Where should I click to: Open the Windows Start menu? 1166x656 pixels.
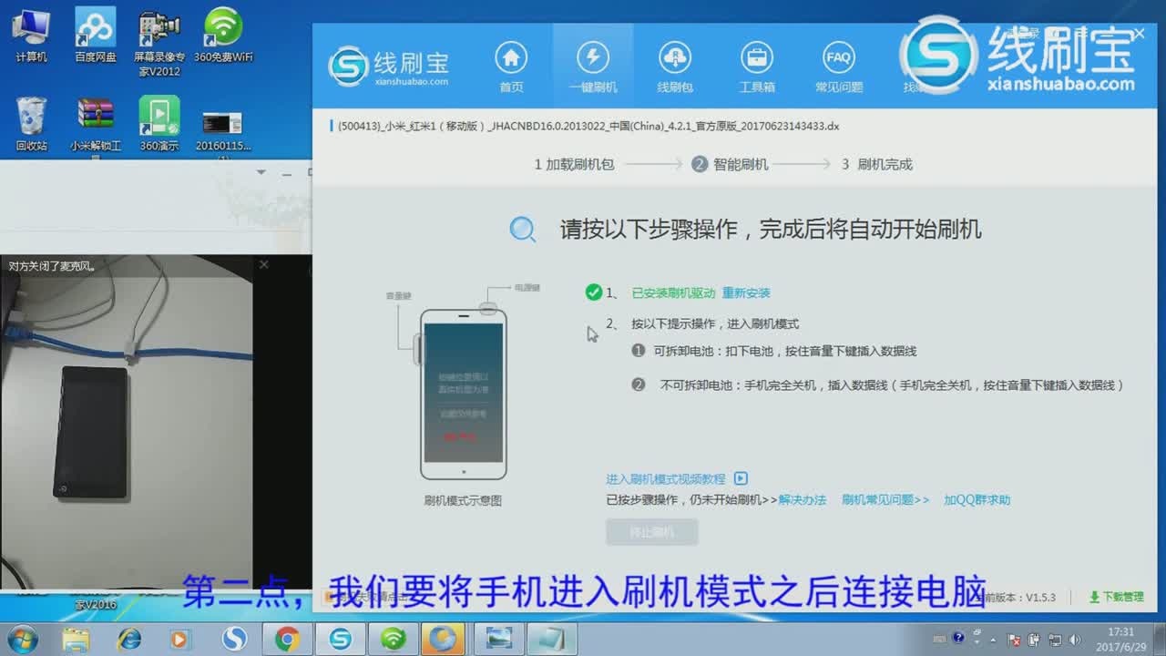pyautogui.click(x=21, y=639)
